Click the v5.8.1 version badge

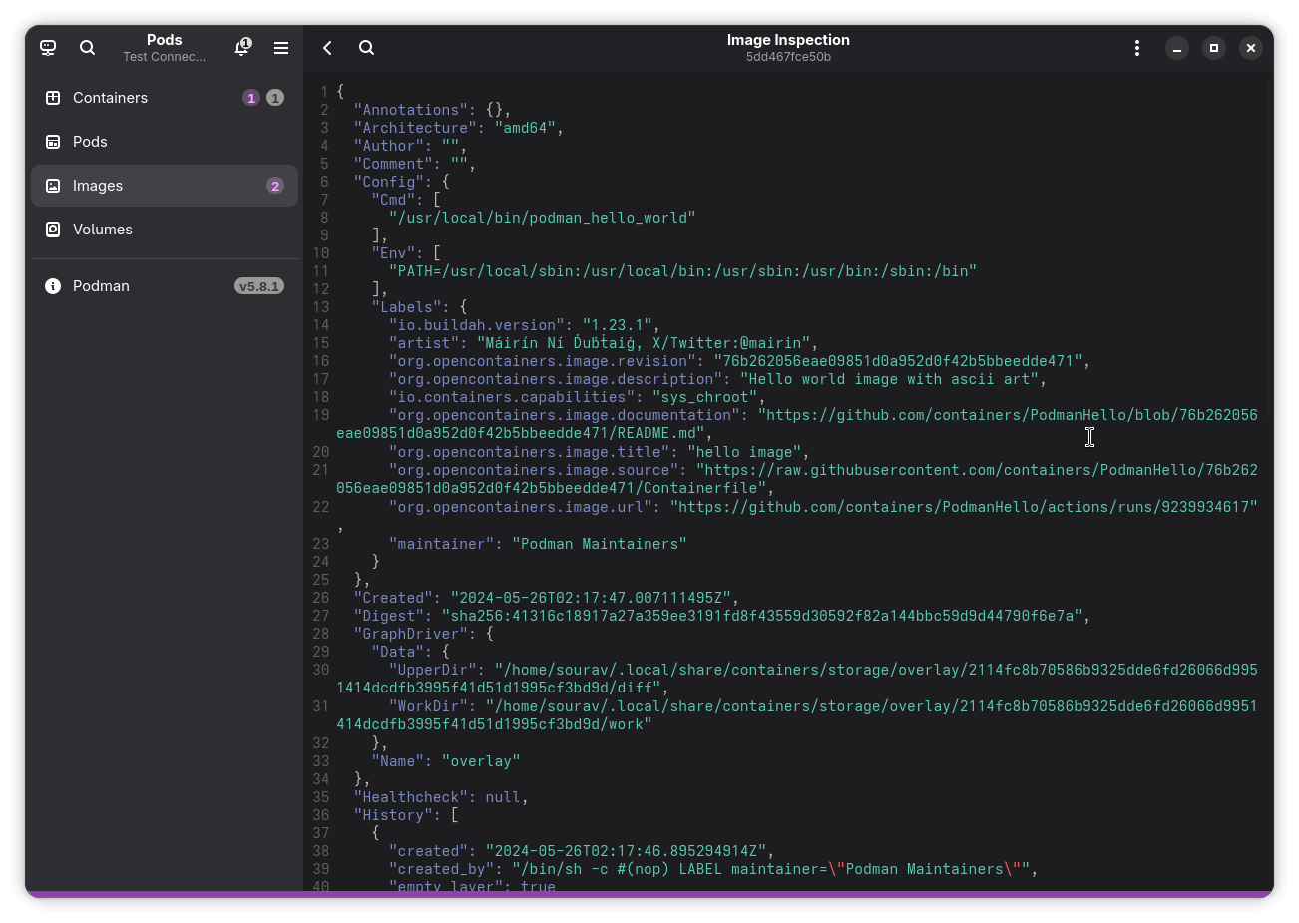[x=259, y=286]
